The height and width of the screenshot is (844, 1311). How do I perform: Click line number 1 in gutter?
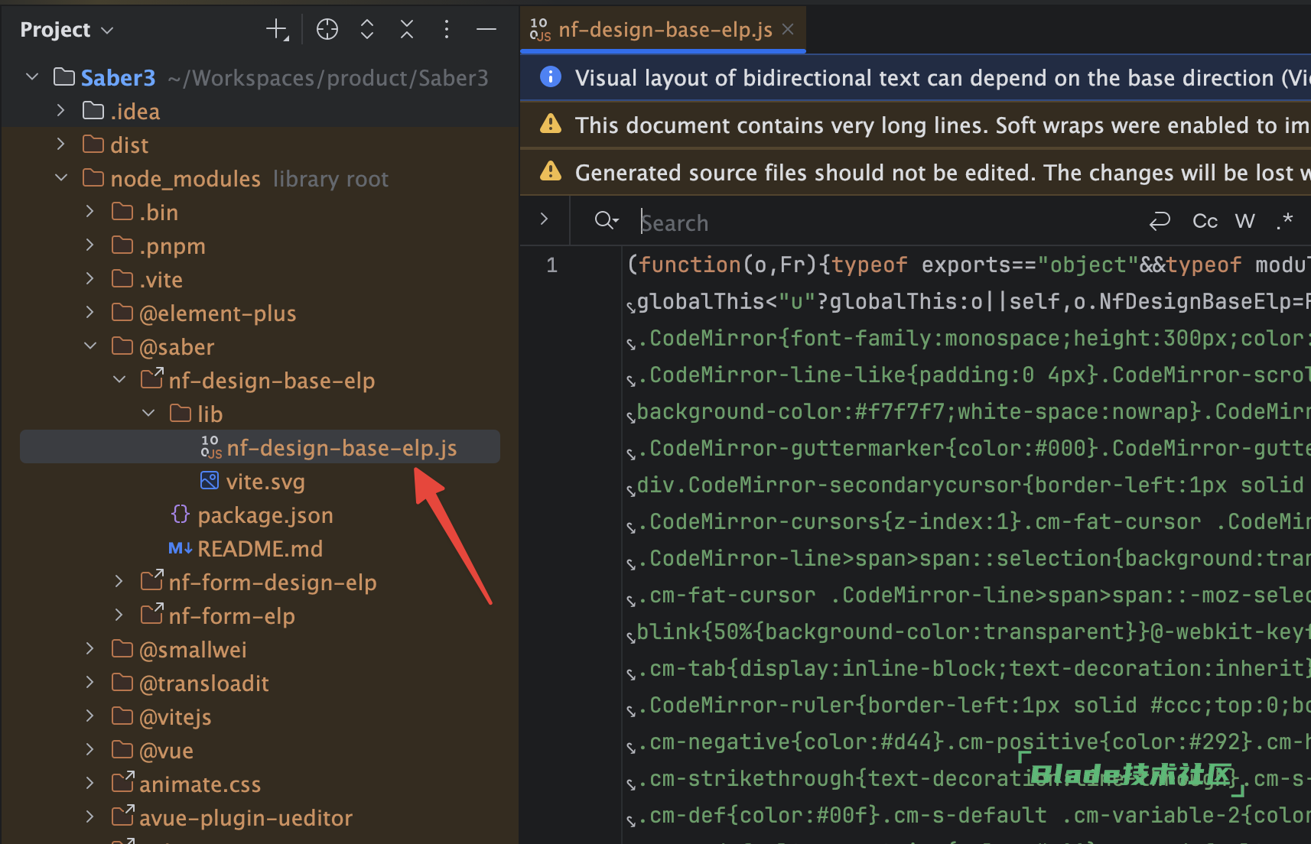(x=552, y=265)
